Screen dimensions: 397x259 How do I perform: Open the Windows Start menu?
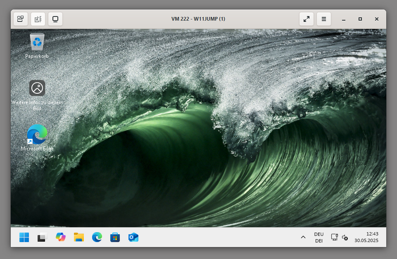coord(24,237)
